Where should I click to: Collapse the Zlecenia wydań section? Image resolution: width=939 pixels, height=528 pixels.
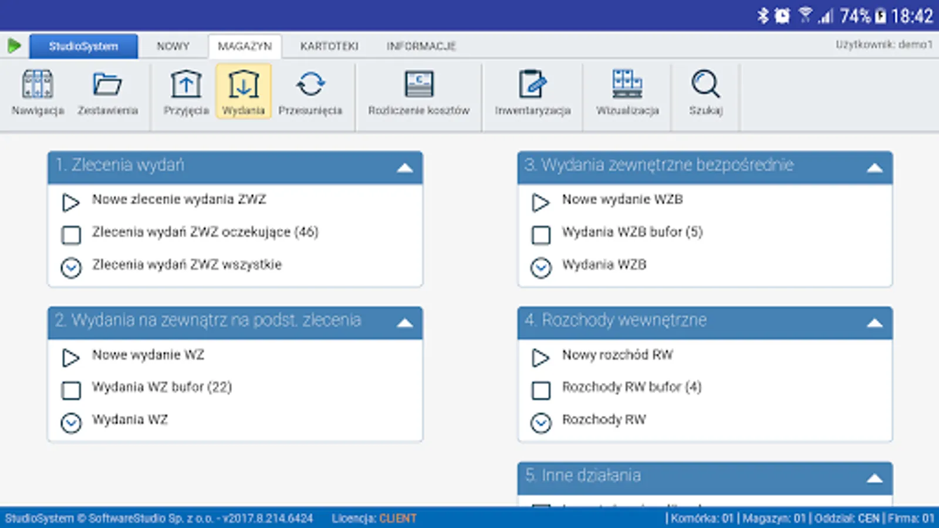pyautogui.click(x=405, y=167)
